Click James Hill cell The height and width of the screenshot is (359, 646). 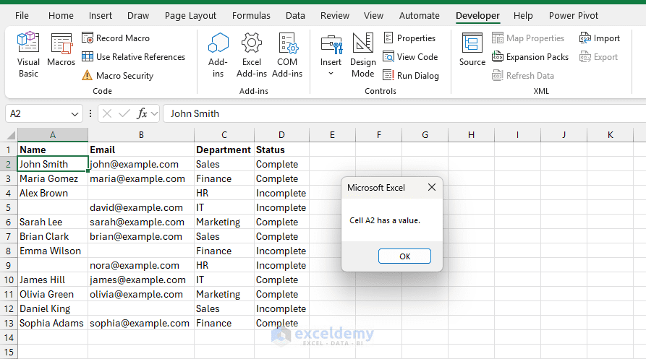click(x=53, y=280)
